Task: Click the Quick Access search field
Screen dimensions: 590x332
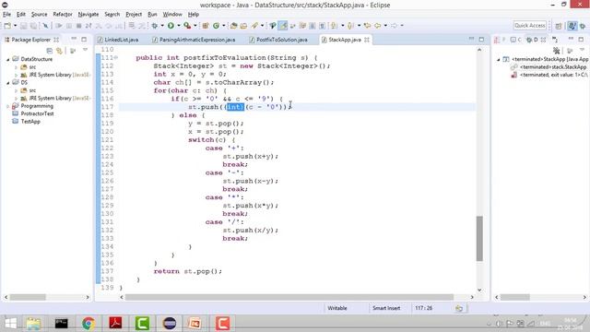Action: pos(530,25)
